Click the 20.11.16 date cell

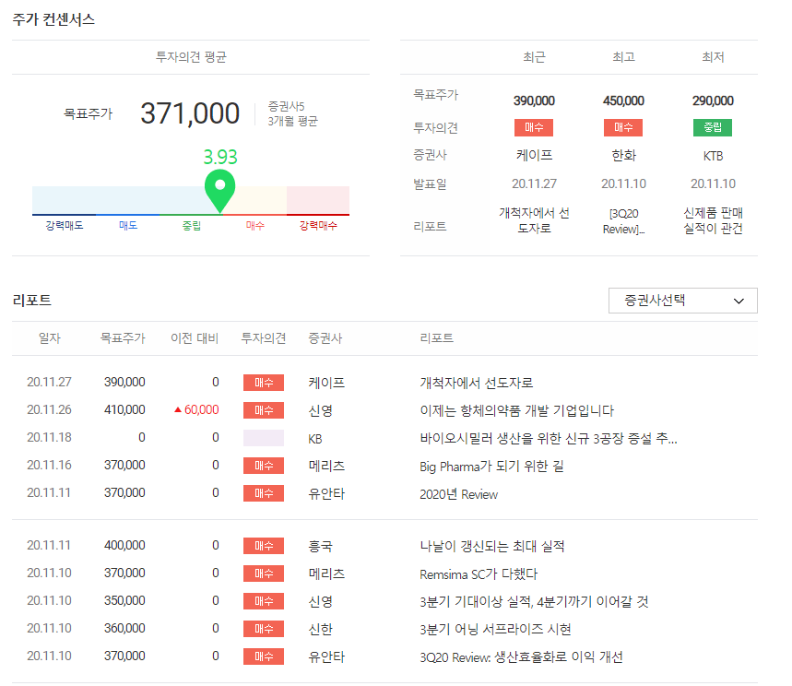coord(49,465)
